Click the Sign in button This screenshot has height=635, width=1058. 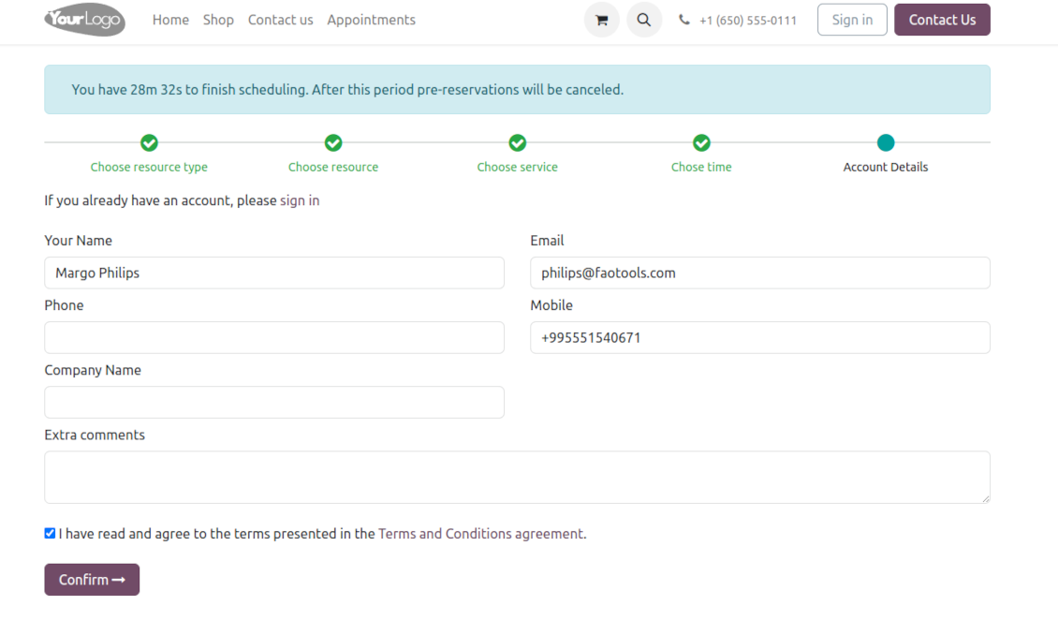point(851,20)
